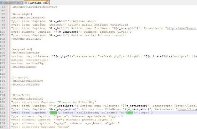The width and height of the screenshot is (197, 129).
Task: Click the "Action: readconfig;" line
Action: pyautogui.click(x=28, y=63)
